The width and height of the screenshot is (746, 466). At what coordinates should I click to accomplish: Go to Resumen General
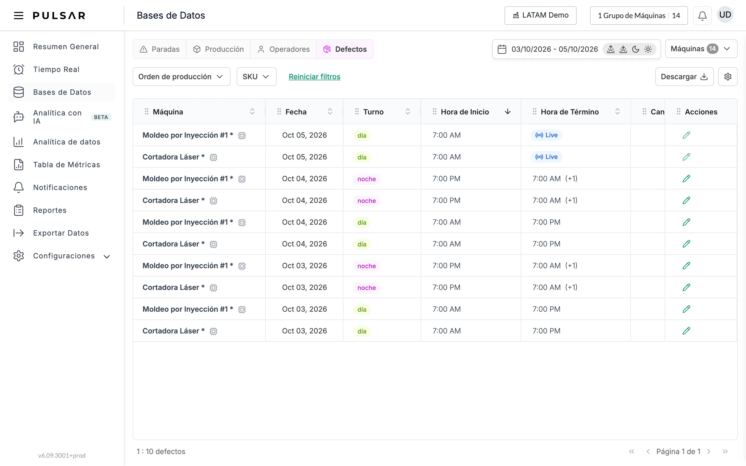tap(62, 47)
